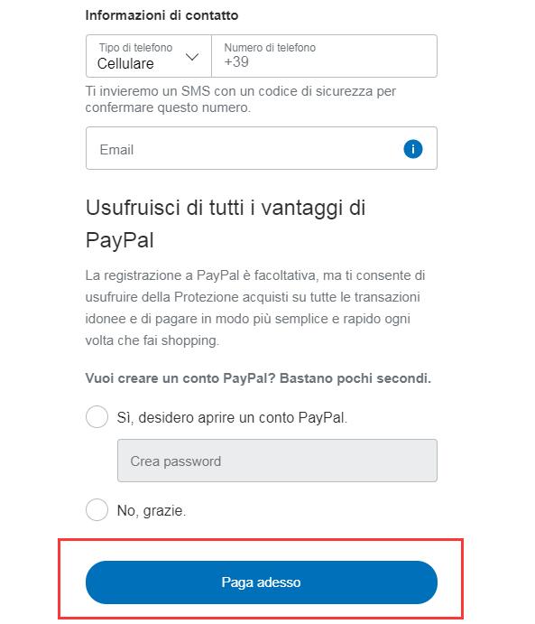Image resolution: width=535 pixels, height=624 pixels.
Task: Open the Tipo di telefono dropdown
Action: pos(149,56)
